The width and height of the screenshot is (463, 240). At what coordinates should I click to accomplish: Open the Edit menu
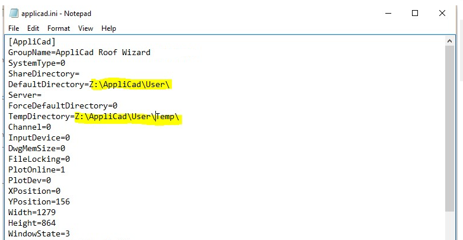point(33,28)
